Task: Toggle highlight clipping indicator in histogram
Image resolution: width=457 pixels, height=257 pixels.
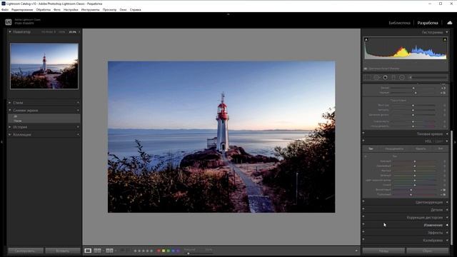Action: click(x=445, y=39)
